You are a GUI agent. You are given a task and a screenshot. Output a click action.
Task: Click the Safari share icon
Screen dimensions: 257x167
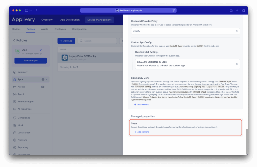click(x=231, y=10)
